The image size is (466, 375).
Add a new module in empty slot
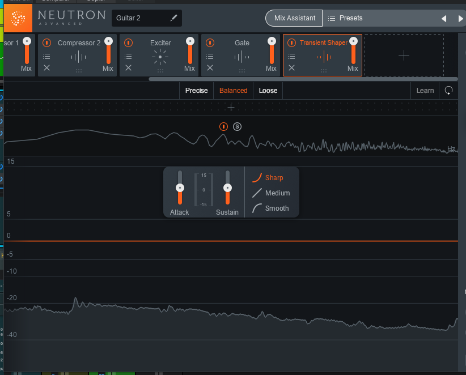click(x=404, y=55)
